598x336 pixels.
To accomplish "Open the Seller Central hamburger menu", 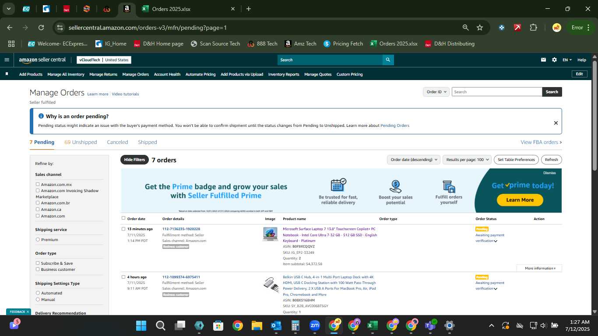I will coord(7,60).
